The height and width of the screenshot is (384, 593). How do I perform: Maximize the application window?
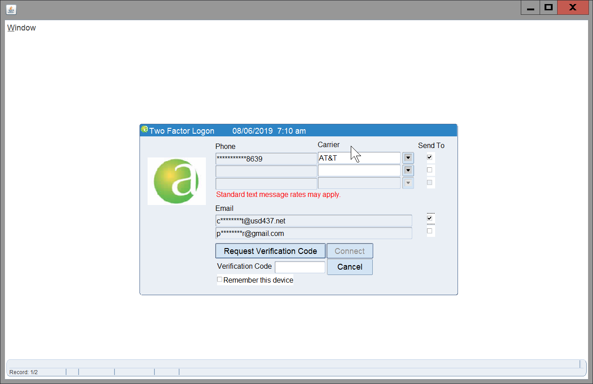548,8
